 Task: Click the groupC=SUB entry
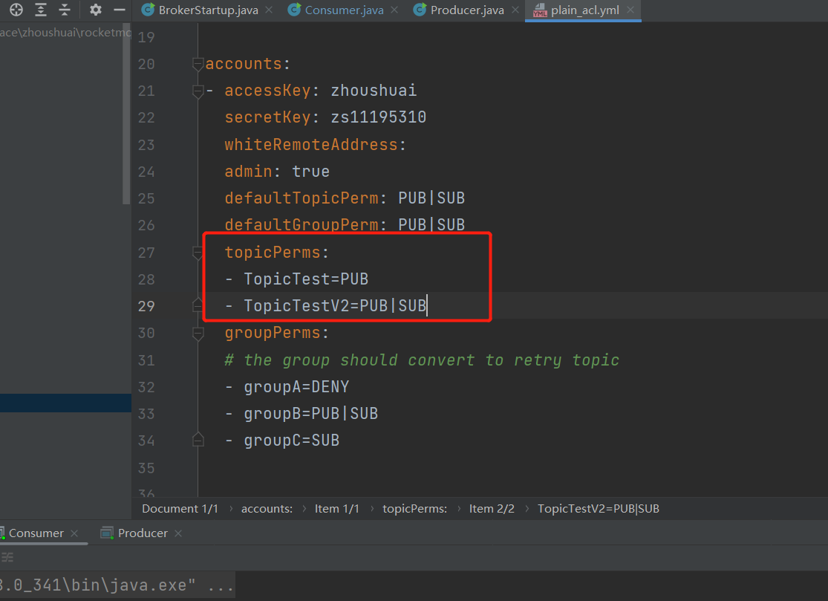292,441
